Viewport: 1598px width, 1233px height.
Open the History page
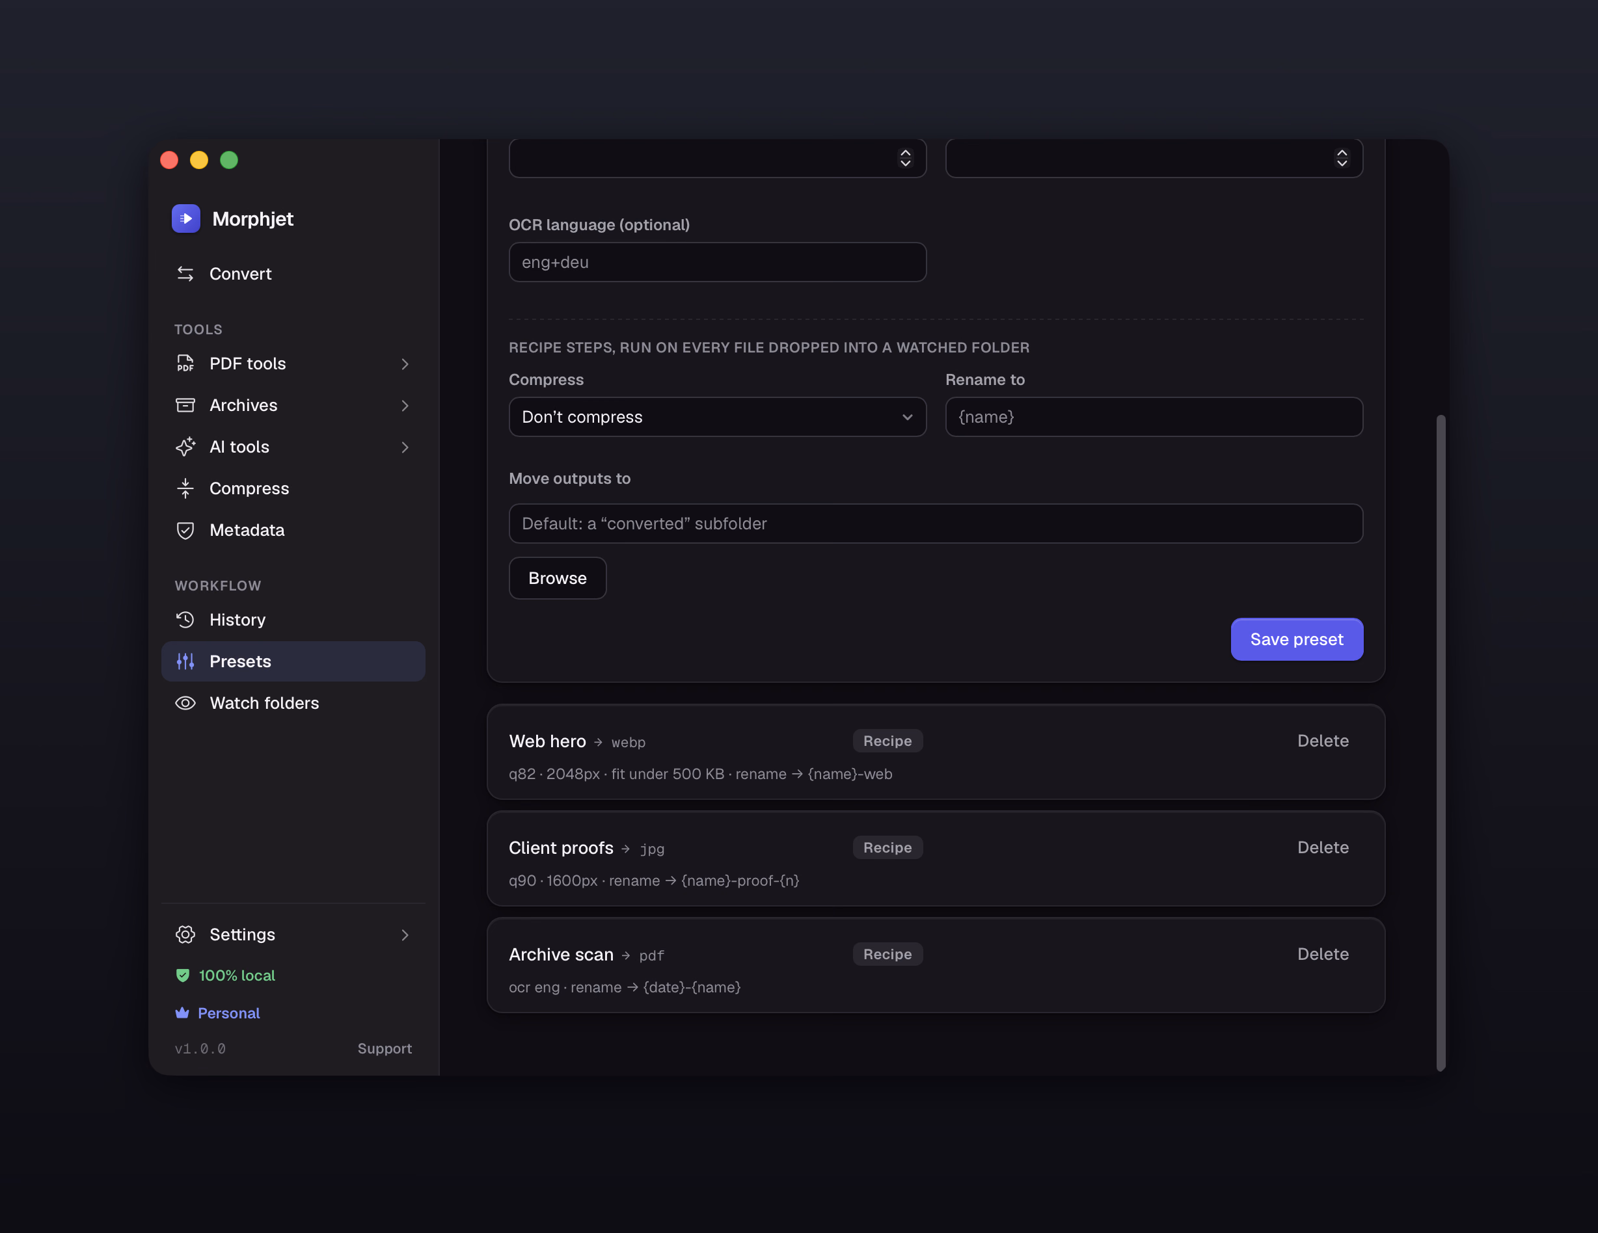(x=293, y=620)
